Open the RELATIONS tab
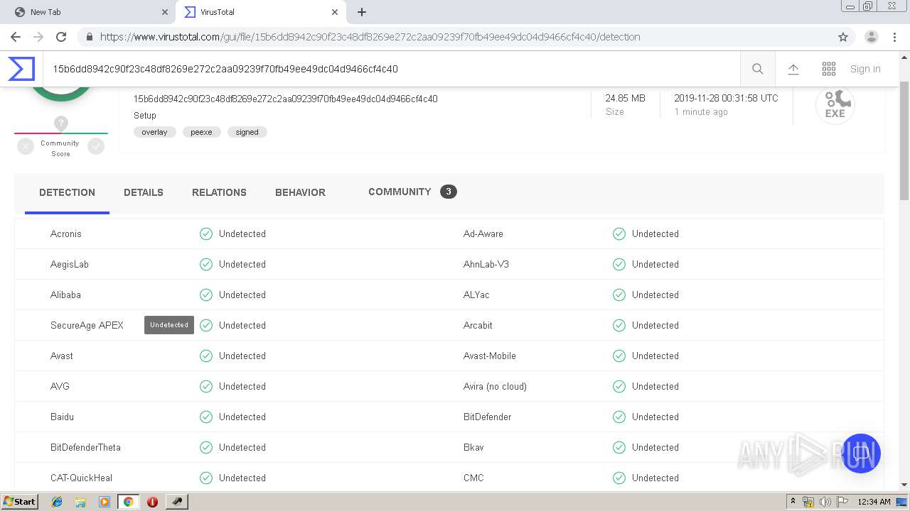The height and width of the screenshot is (511, 910). click(x=219, y=192)
